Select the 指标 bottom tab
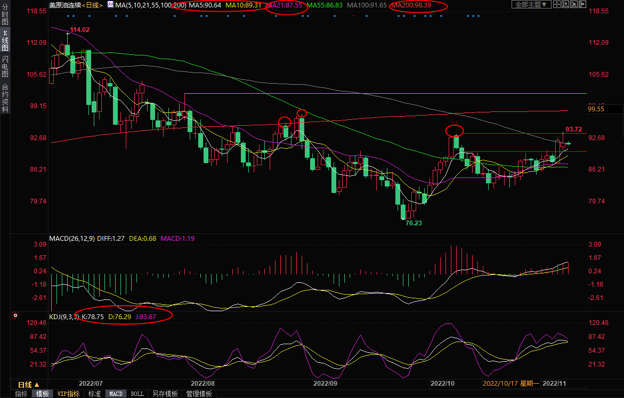This screenshot has width=624, height=398. (21, 394)
